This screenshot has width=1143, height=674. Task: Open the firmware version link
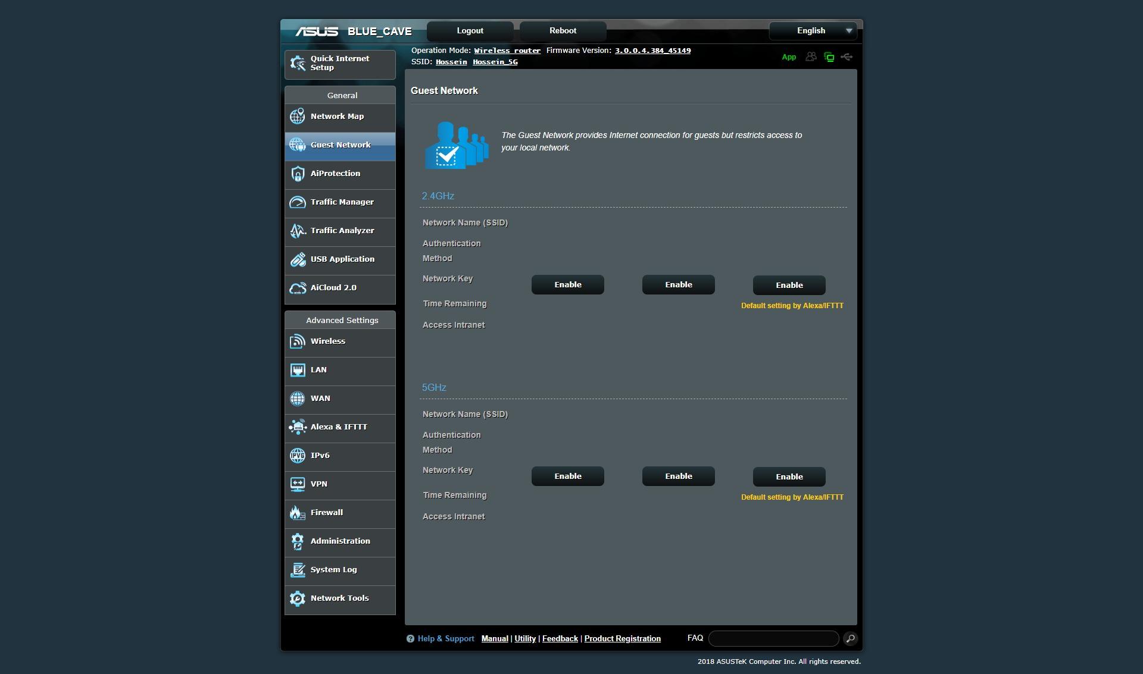click(652, 51)
